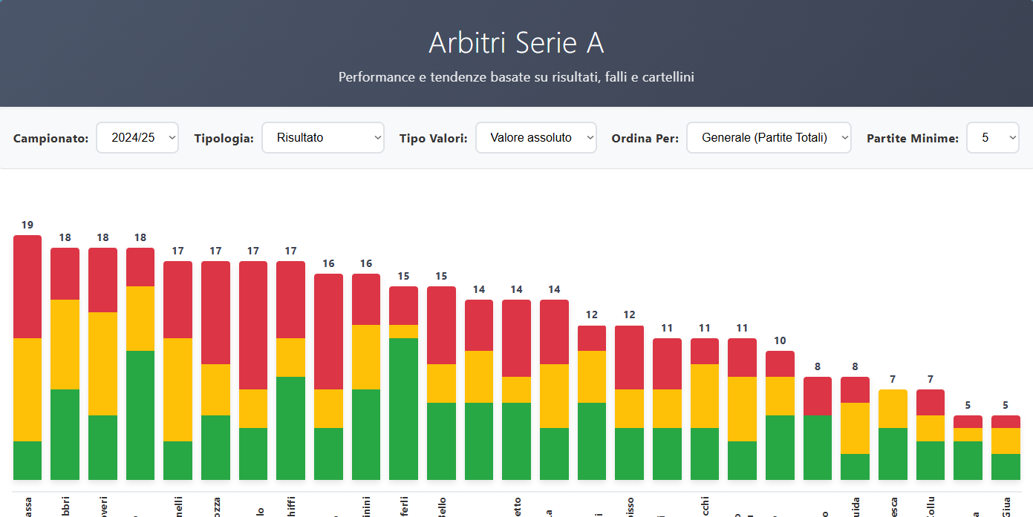The height and width of the screenshot is (517, 1033).
Task: Open the Ordina Per dropdown showing Generale (Partite Totali)
Action: (769, 137)
